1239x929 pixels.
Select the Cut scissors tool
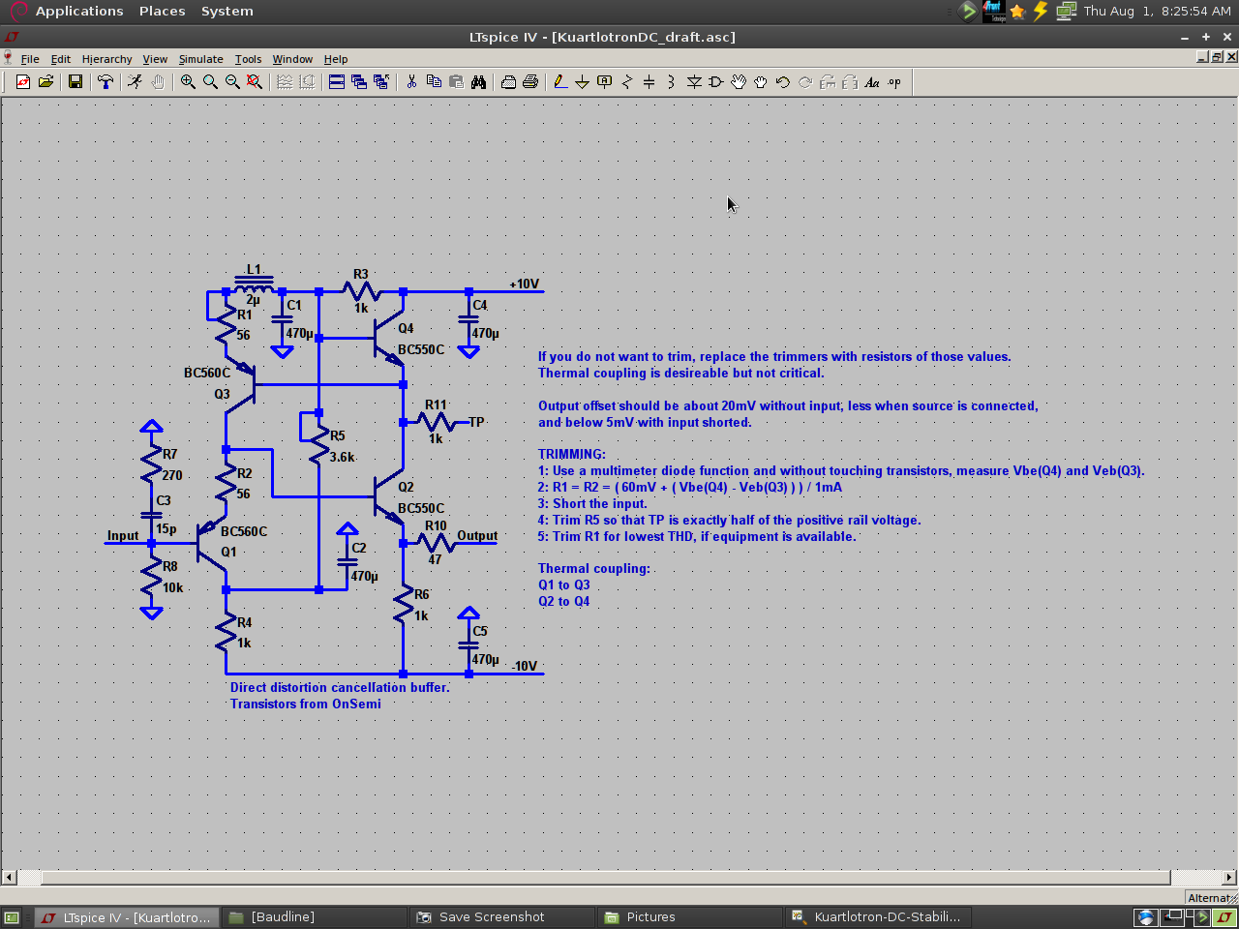coord(411,82)
